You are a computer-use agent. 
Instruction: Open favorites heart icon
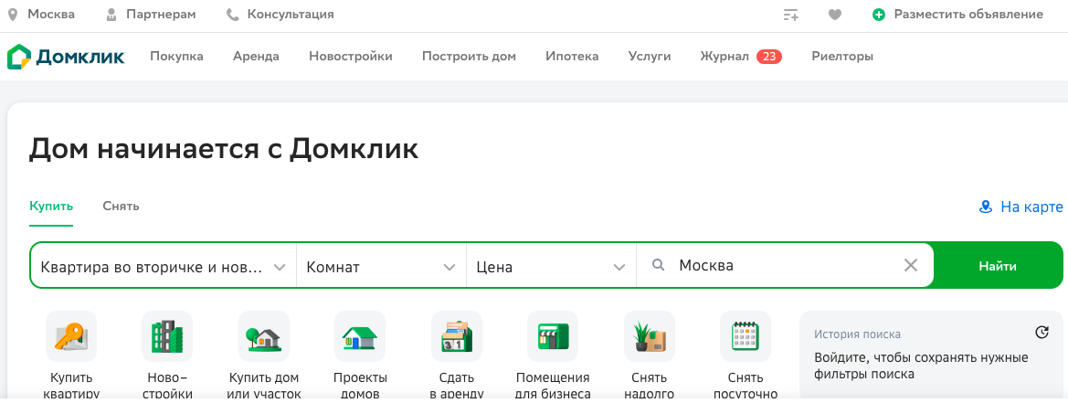(835, 15)
